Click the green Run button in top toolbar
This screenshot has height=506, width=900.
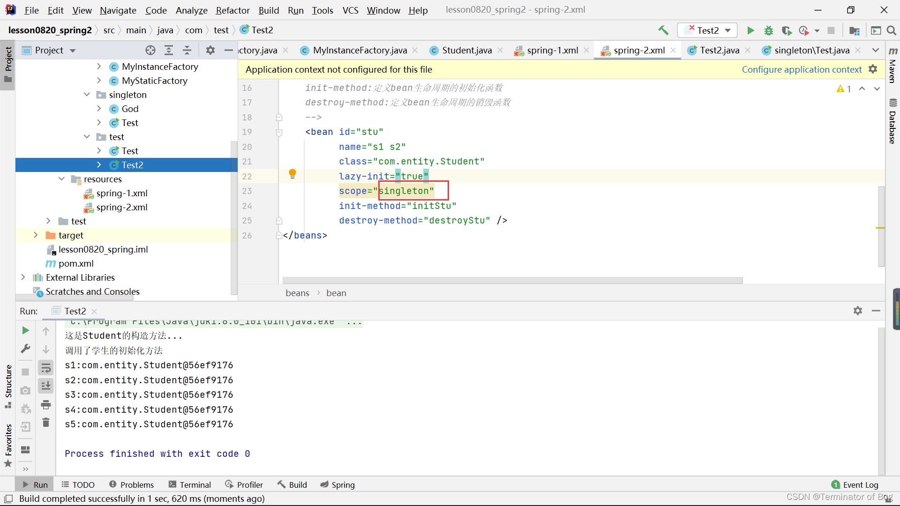click(750, 30)
